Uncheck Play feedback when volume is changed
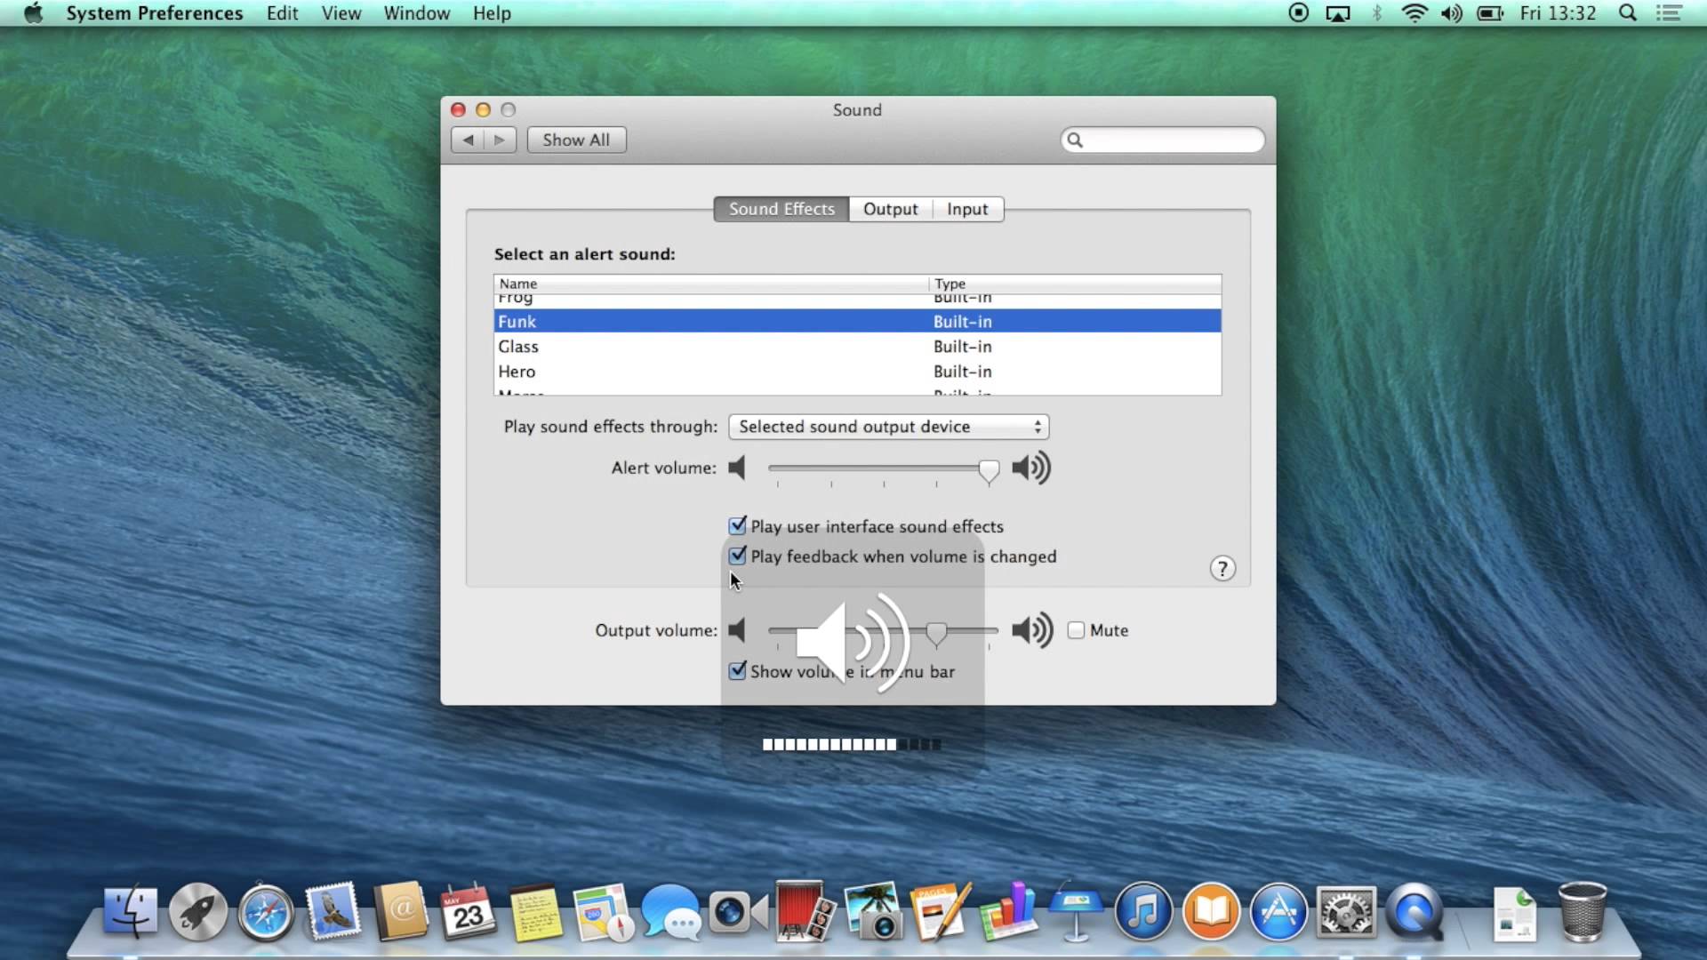 pyautogui.click(x=737, y=556)
